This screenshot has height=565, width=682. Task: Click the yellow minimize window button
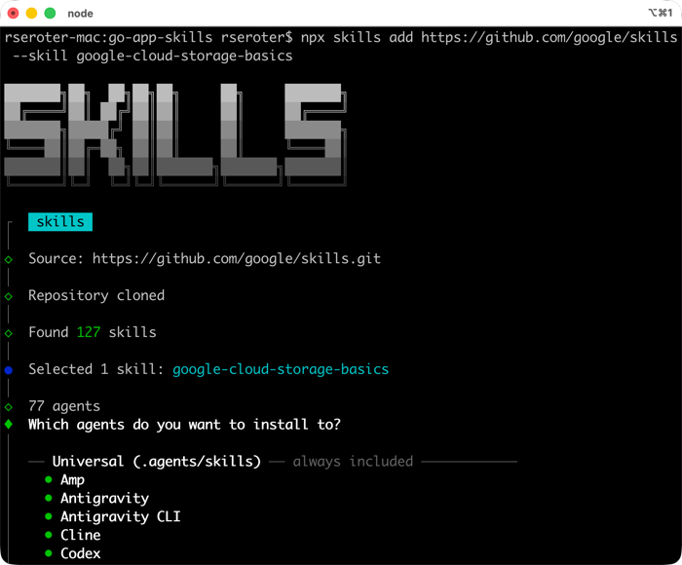[32, 13]
